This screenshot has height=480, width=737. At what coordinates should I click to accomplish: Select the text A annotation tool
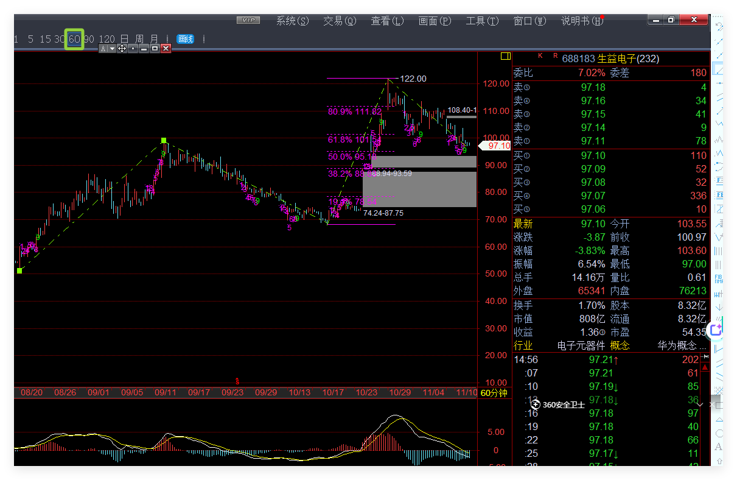point(718,446)
